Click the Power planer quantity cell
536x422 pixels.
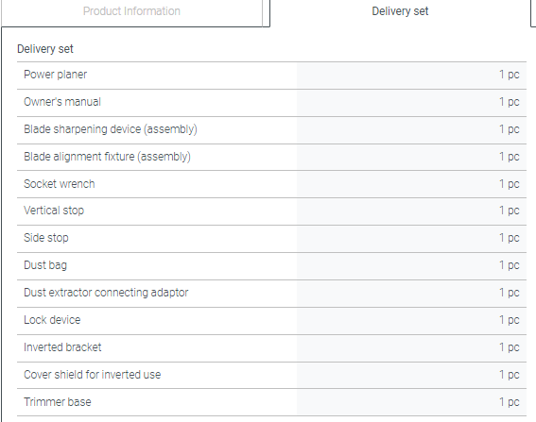point(411,76)
